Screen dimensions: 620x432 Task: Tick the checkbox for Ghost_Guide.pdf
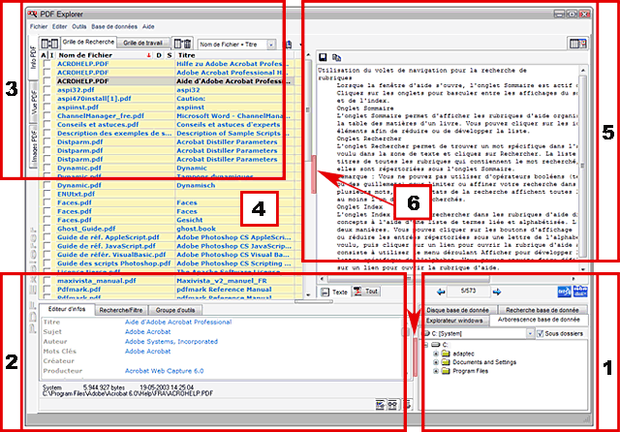tap(47, 229)
